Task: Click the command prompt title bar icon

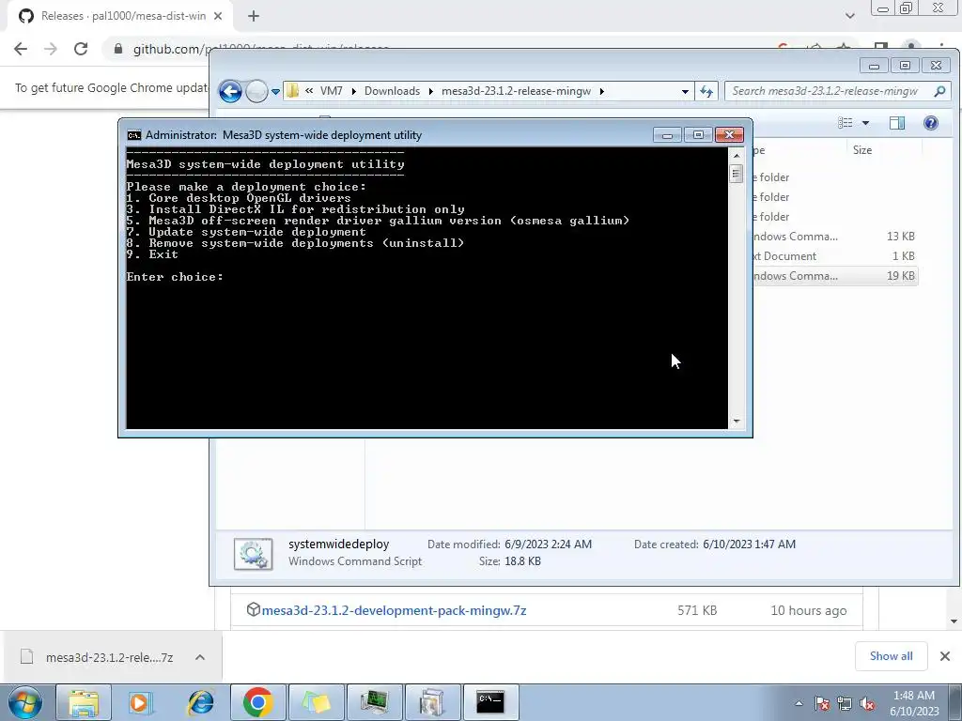Action: [133, 135]
